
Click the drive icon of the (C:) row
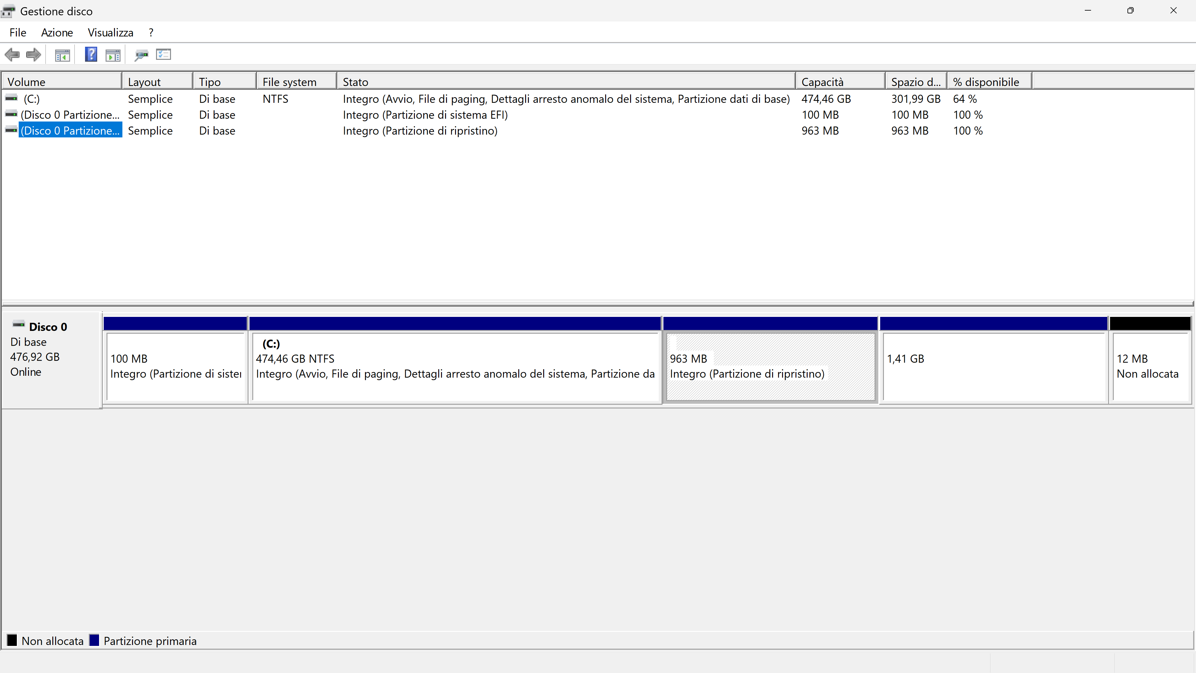[x=11, y=98]
